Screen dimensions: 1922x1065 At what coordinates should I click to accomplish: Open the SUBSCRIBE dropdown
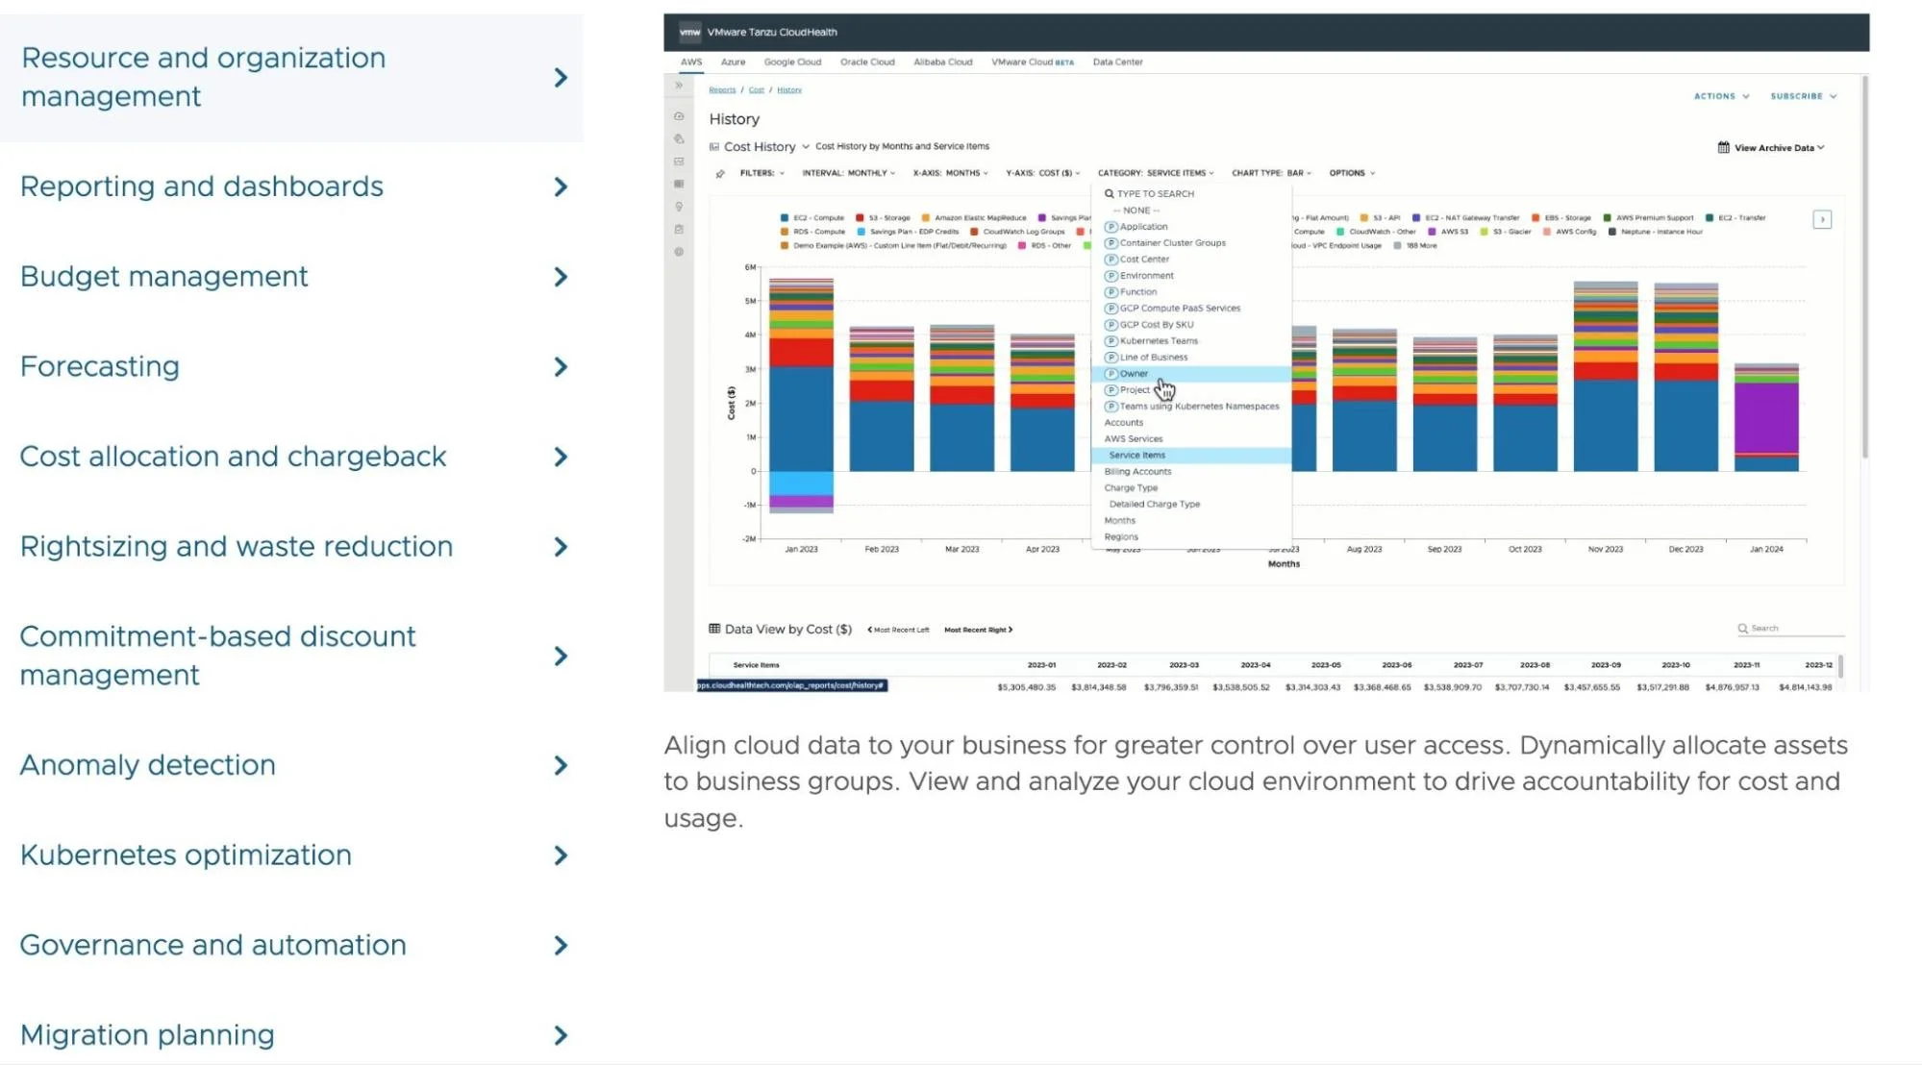tap(1804, 96)
